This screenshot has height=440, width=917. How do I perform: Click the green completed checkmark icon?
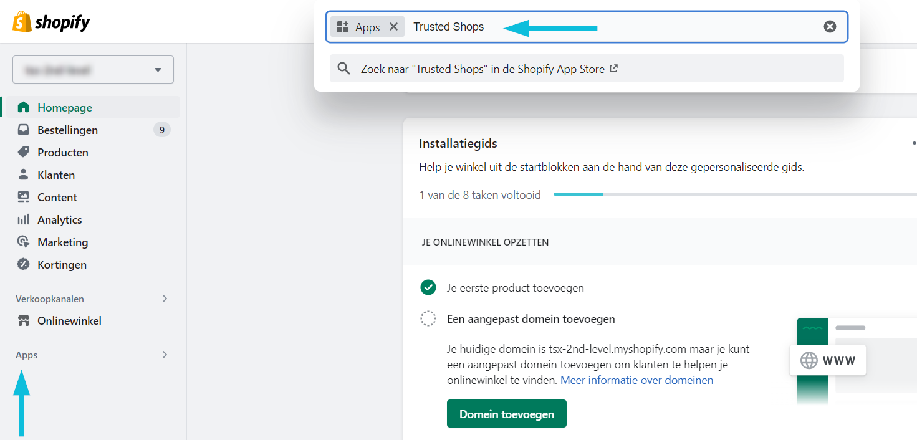(x=428, y=287)
